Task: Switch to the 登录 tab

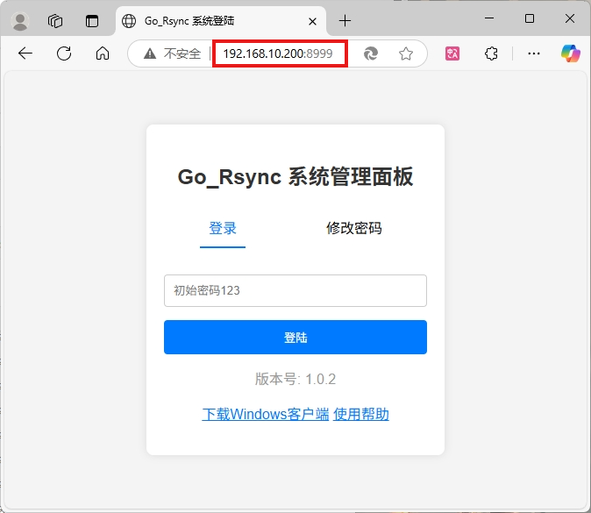Action: click(223, 229)
